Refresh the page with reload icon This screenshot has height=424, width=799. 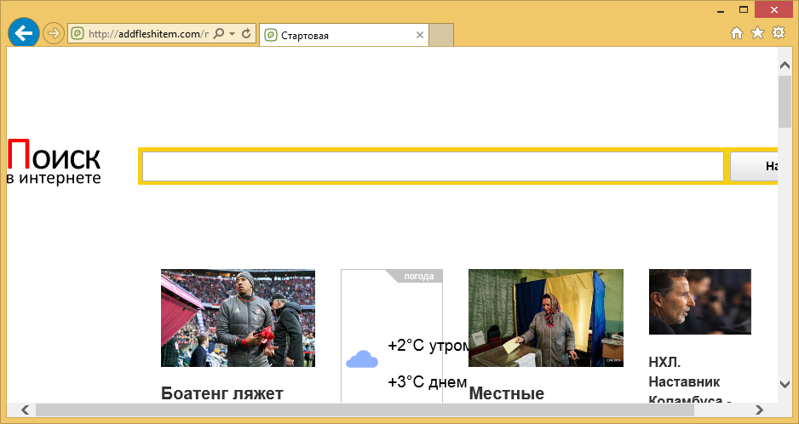[x=247, y=34]
